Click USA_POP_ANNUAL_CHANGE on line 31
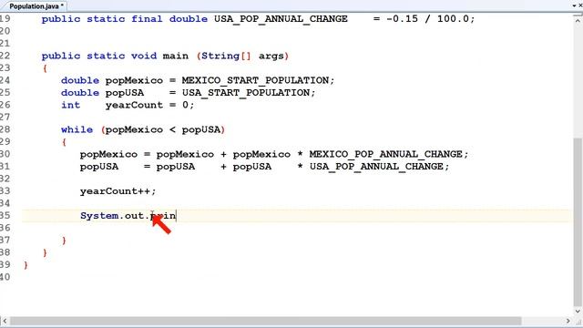 coord(376,167)
